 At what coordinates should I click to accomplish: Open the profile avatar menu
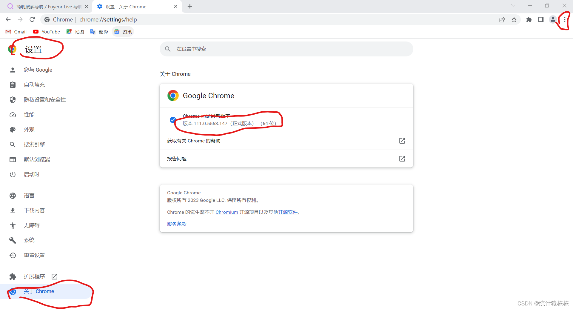[553, 20]
